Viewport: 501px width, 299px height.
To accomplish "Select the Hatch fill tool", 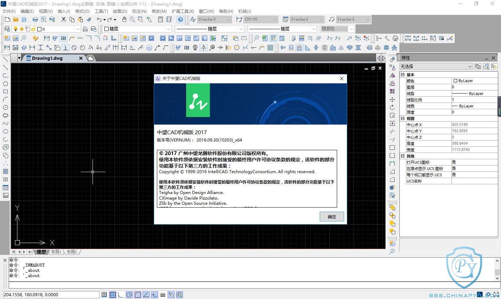I will (x=6, y=171).
